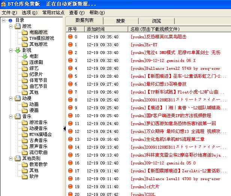Select the 古典音乐 tree item
Screen dimensions: 231x196
pos(39,140)
